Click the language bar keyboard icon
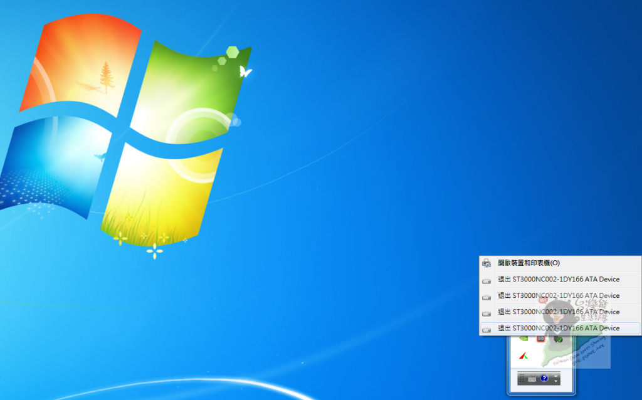This screenshot has height=400, width=642. [532, 379]
